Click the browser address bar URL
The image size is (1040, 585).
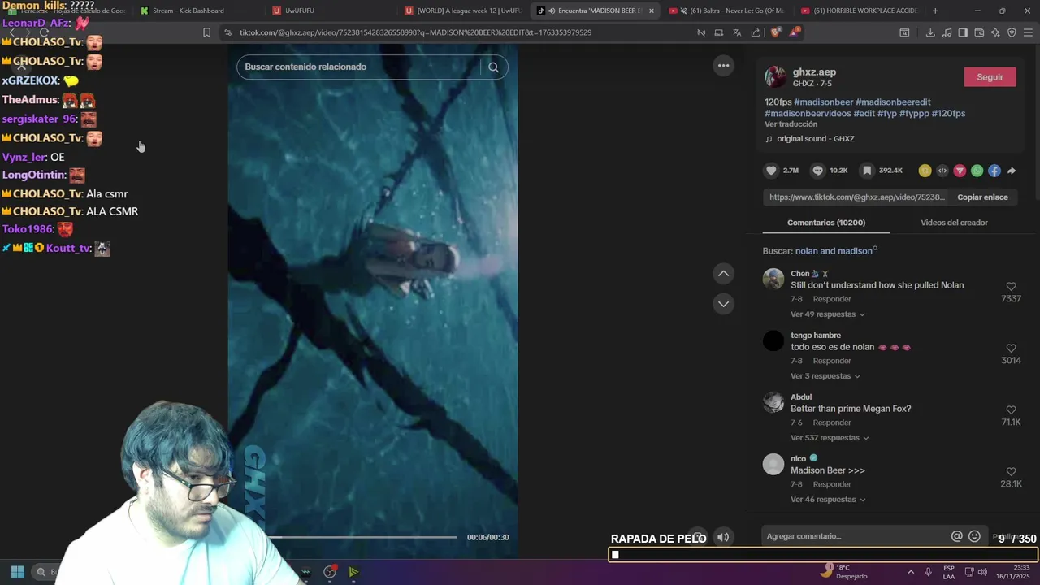[x=416, y=32]
